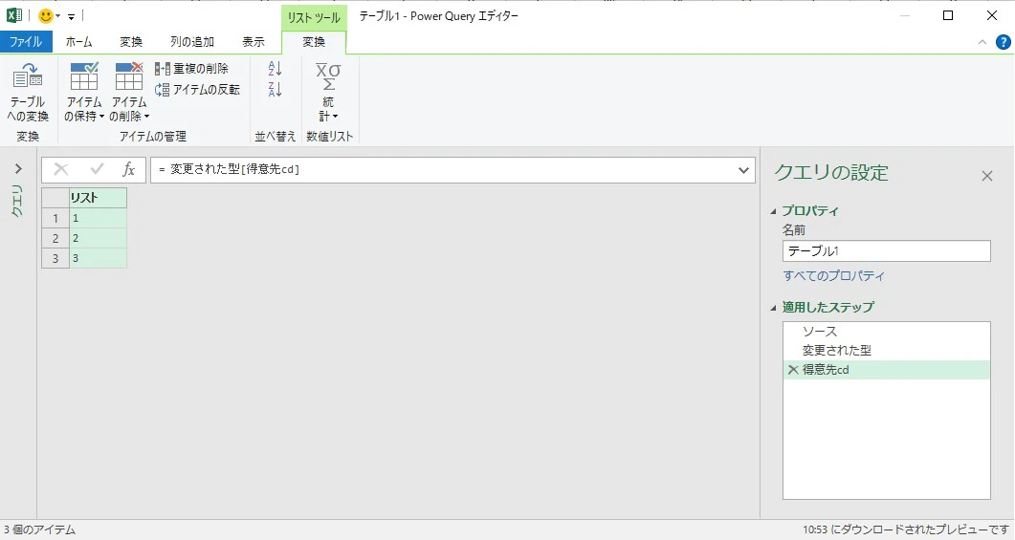The height and width of the screenshot is (540, 1015).
Task: Click in the formula bar text
Action: pyautogui.click(x=229, y=169)
